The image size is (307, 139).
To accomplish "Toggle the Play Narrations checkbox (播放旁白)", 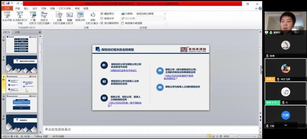I will [x=102, y=14].
